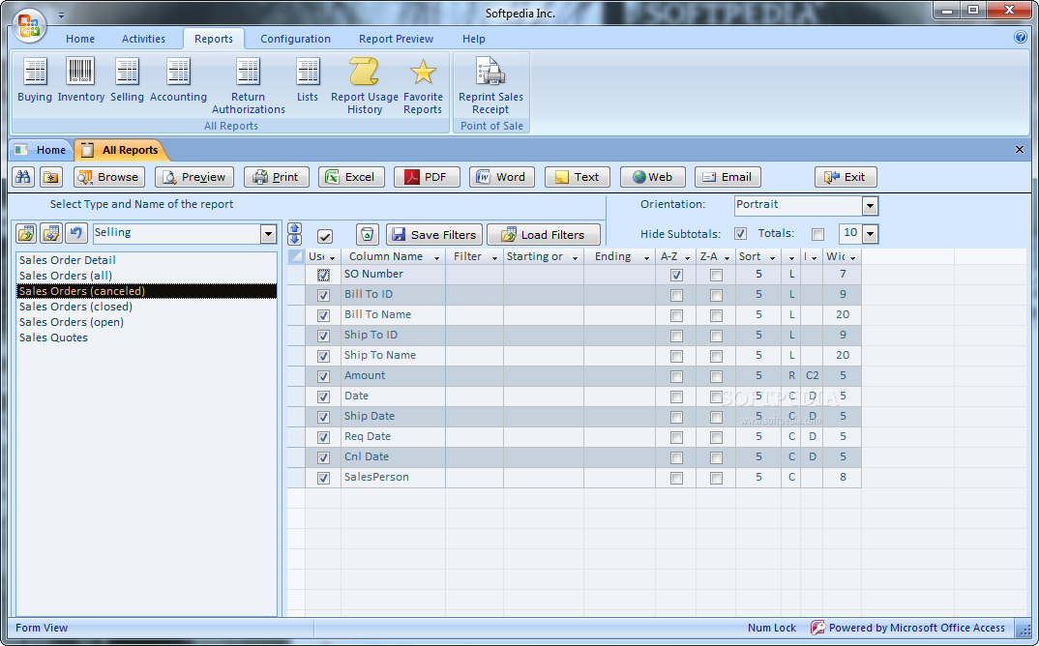Screen dimensions: 1039x646
Task: Click the Office button logo
Action: tap(28, 25)
